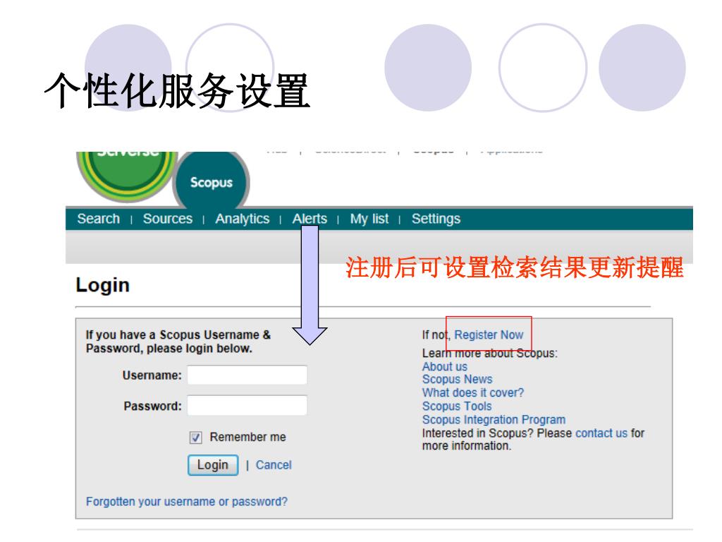Go to the Analytics section
The width and height of the screenshot is (722, 542).
[243, 219]
